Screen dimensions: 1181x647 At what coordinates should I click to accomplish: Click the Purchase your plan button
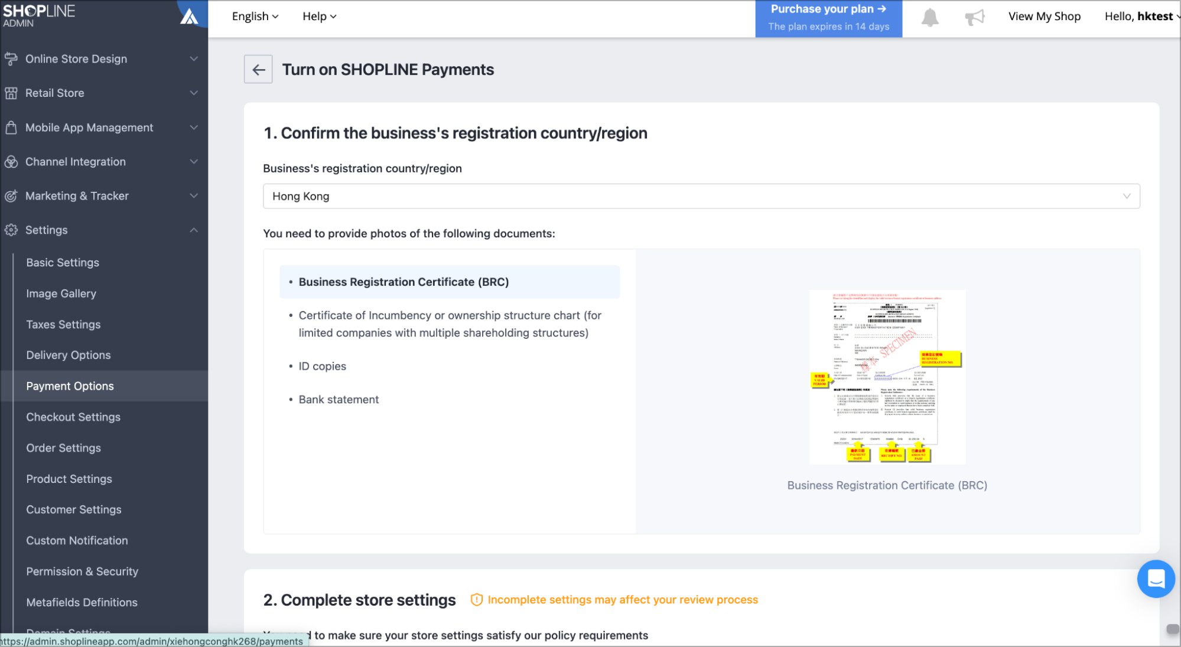coord(828,19)
